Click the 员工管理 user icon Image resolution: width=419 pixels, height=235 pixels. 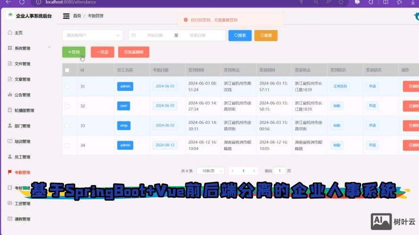pos(10,157)
